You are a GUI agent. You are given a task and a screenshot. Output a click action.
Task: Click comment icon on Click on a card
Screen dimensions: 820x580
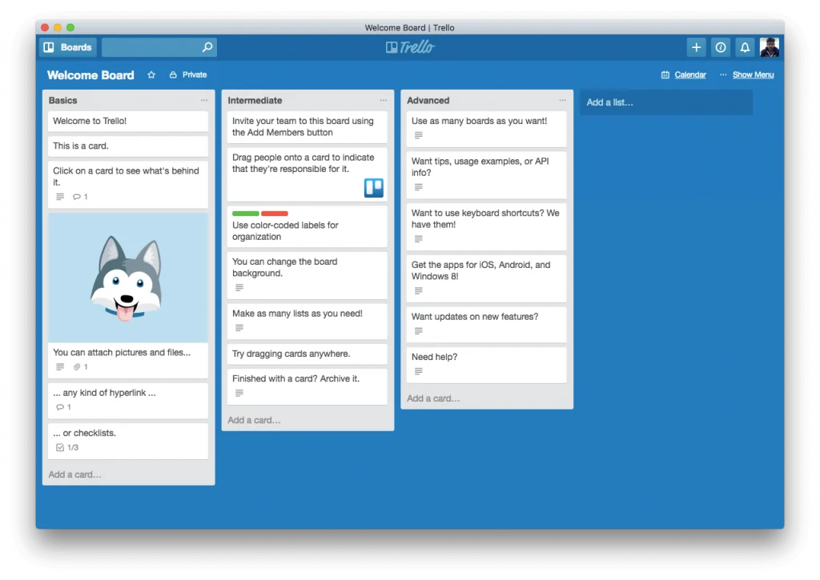coord(77,197)
